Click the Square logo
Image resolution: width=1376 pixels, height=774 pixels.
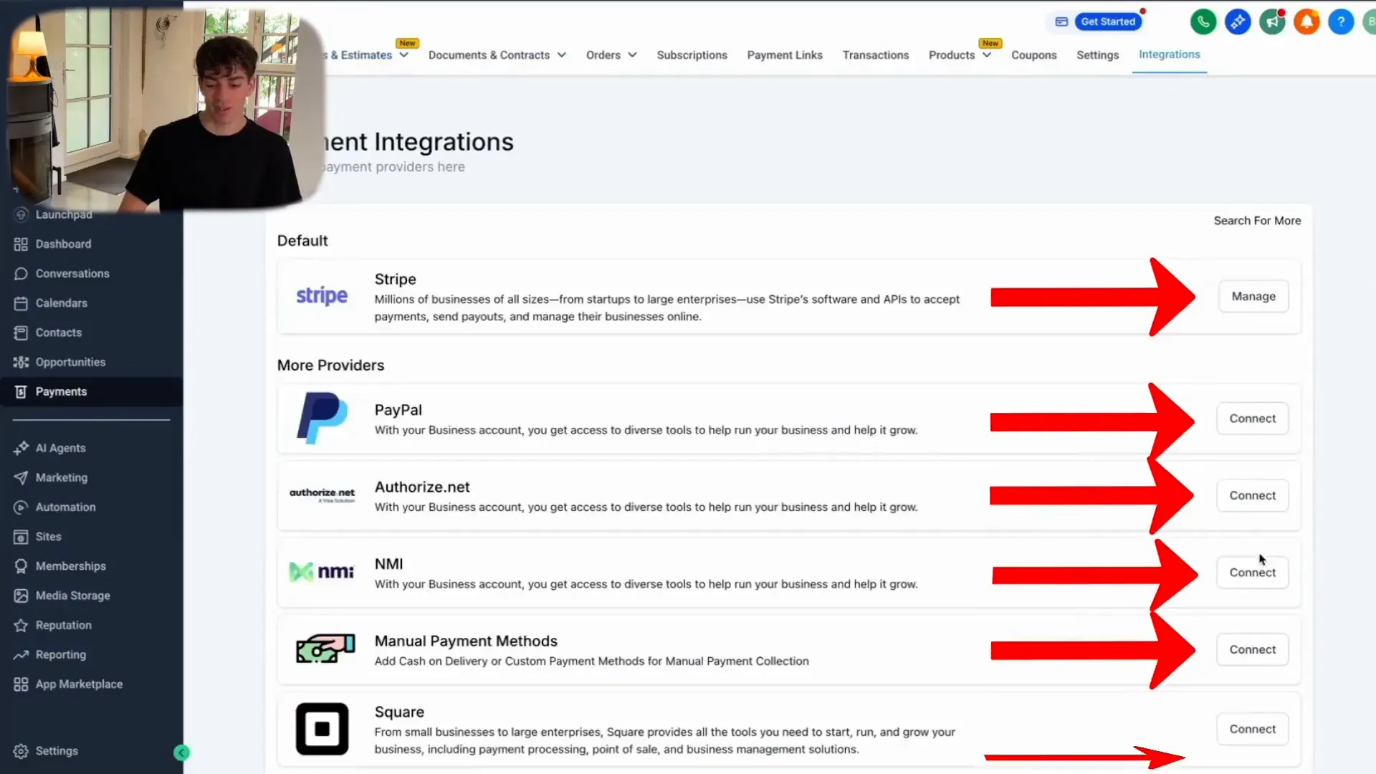[x=322, y=729]
